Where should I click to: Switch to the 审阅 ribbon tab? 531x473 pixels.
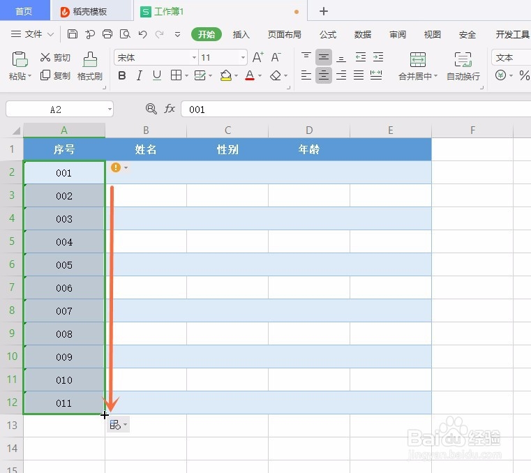[398, 35]
